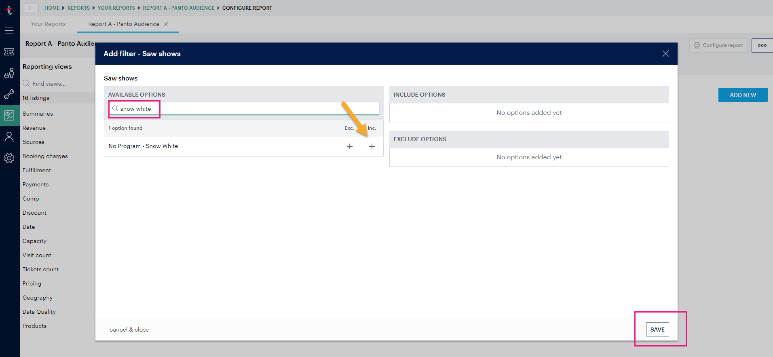Open the user profile sidebar icon

pos(9,137)
